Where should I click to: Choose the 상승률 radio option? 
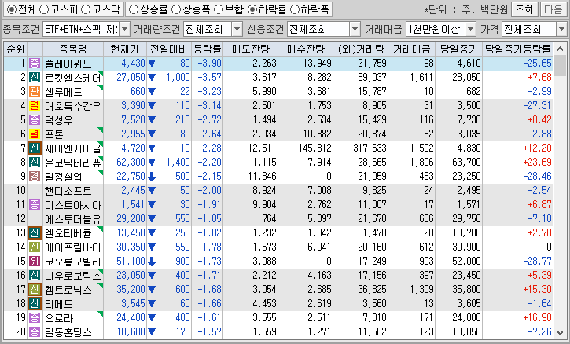click(x=134, y=9)
